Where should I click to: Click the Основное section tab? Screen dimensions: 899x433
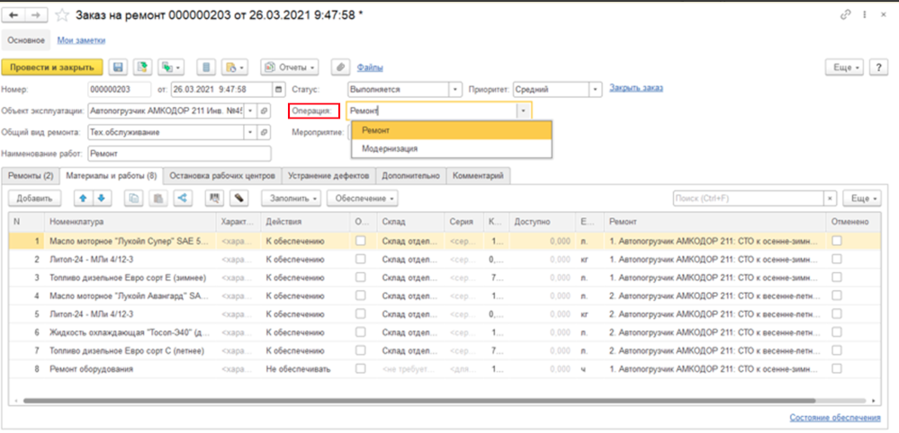tap(26, 40)
